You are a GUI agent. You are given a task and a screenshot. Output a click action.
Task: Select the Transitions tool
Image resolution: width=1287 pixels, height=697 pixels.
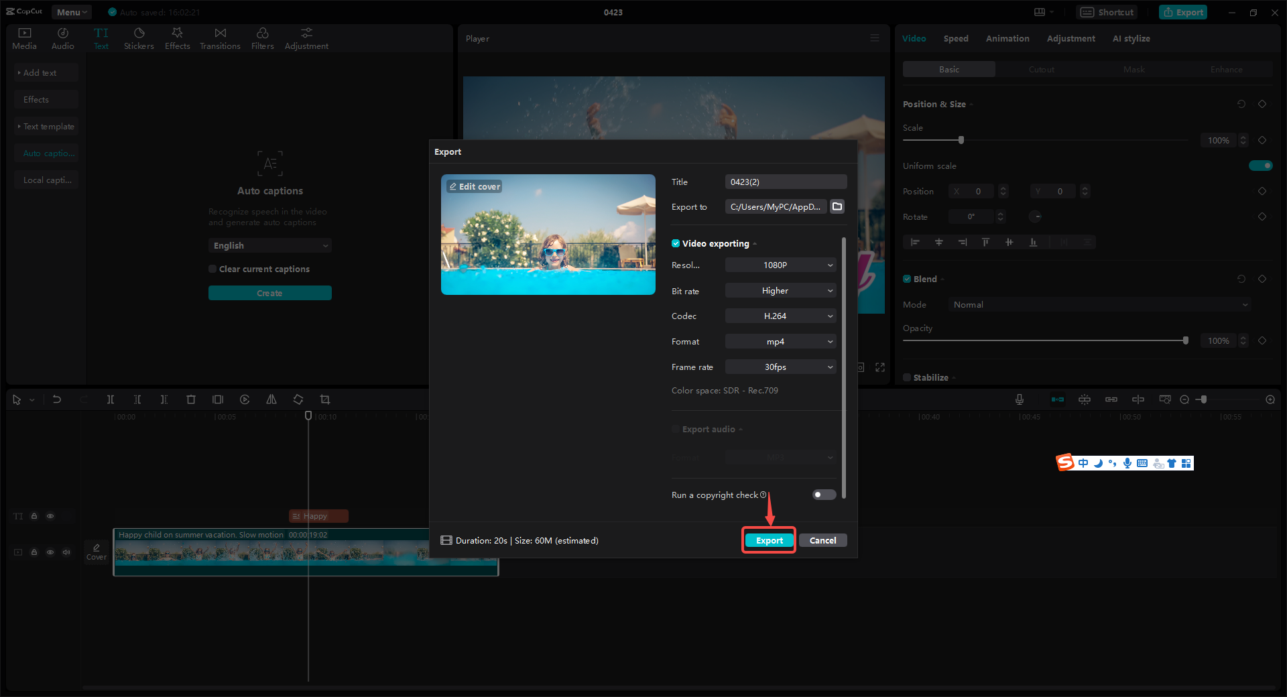220,38
